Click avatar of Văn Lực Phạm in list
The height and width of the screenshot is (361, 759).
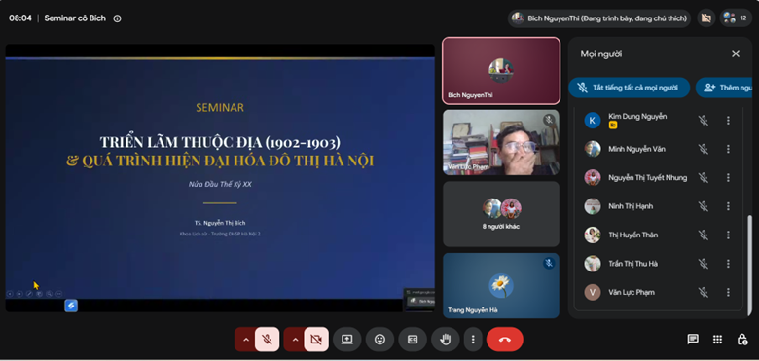[x=593, y=292]
